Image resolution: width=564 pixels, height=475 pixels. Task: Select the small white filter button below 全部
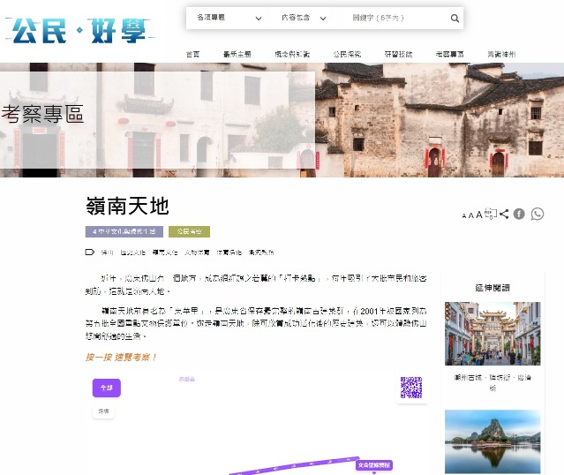pyautogui.click(x=103, y=411)
